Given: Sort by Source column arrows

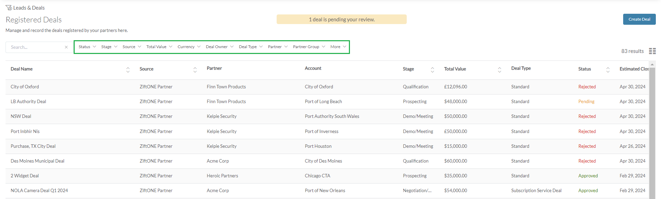Looking at the screenshot, I should [x=195, y=70].
